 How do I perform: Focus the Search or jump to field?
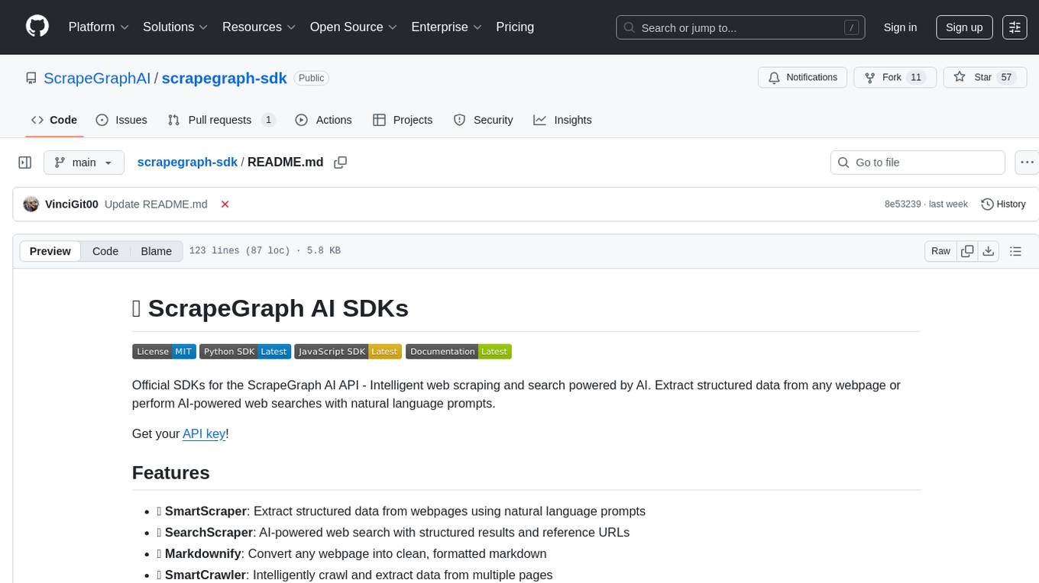point(739,27)
